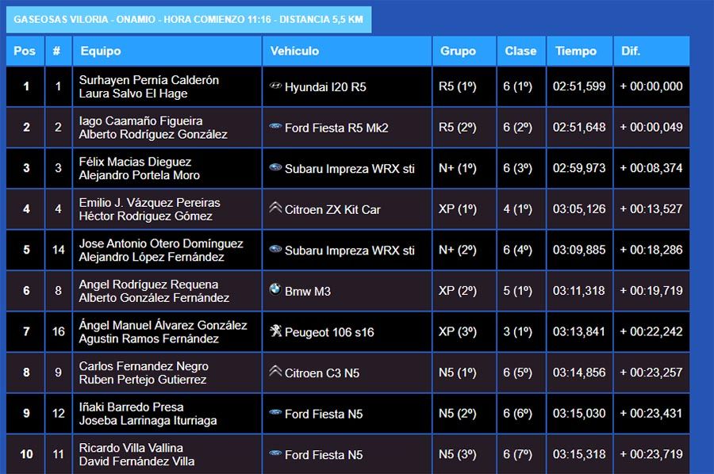Select the Gaseosas Viloria - Onamio stage tab
The height and width of the screenshot is (474, 714).
click(x=189, y=20)
